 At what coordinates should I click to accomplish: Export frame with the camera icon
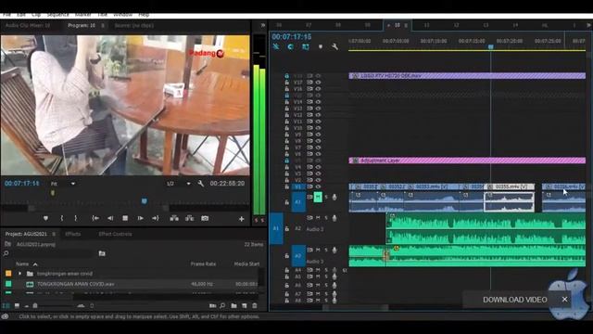pos(205,218)
